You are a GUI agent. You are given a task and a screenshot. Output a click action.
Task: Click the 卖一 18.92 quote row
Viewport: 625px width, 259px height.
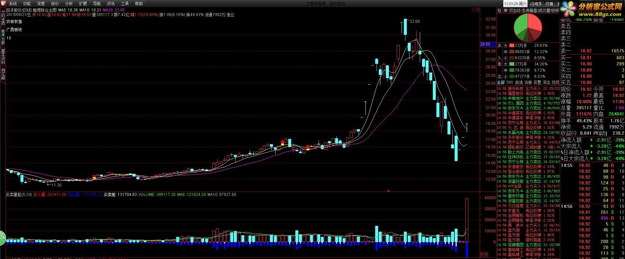592,51
